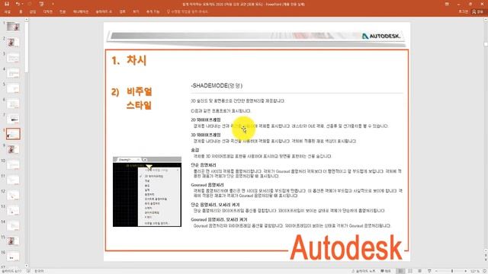Click the 한국어 language indicator in status bar

[x=39, y=271]
